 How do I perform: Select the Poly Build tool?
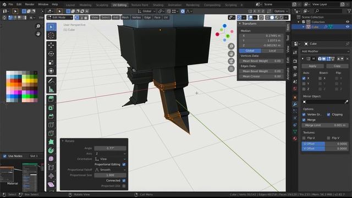51,142
